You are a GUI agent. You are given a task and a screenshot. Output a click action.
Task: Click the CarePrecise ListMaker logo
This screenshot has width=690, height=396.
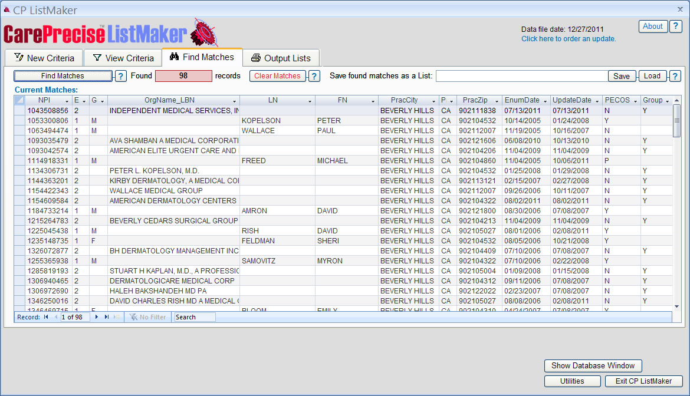(110, 33)
